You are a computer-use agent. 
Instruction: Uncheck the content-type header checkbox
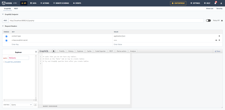coord(7,36)
